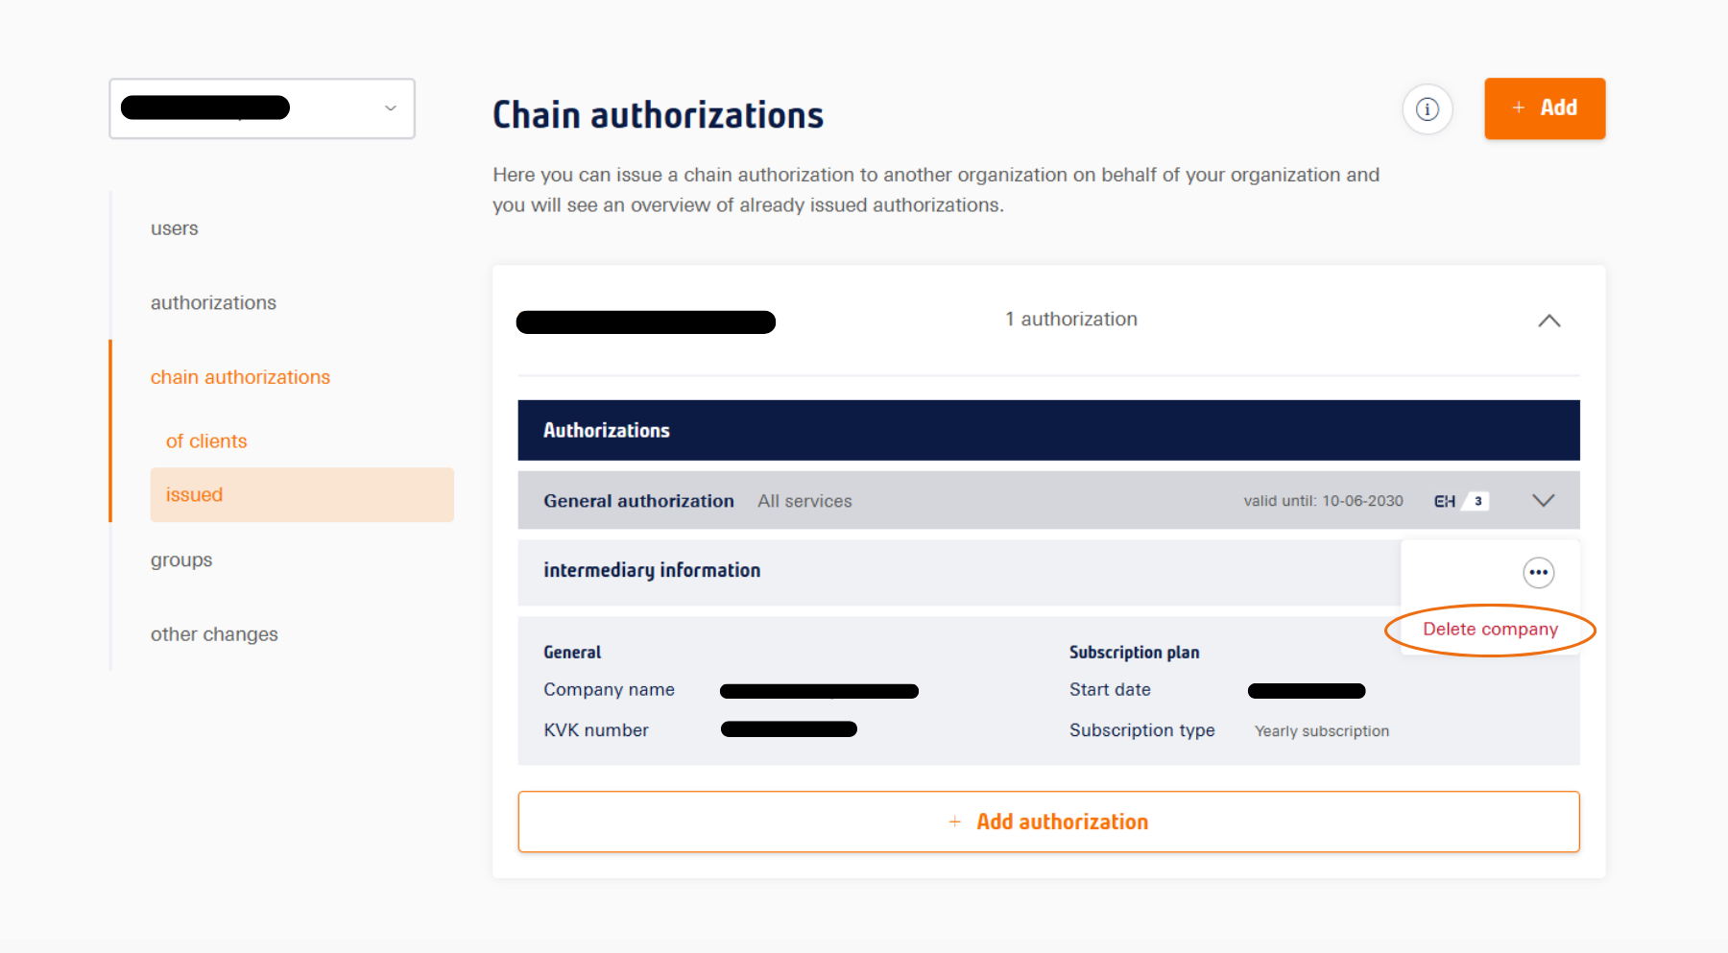Open other changes section

tap(214, 634)
